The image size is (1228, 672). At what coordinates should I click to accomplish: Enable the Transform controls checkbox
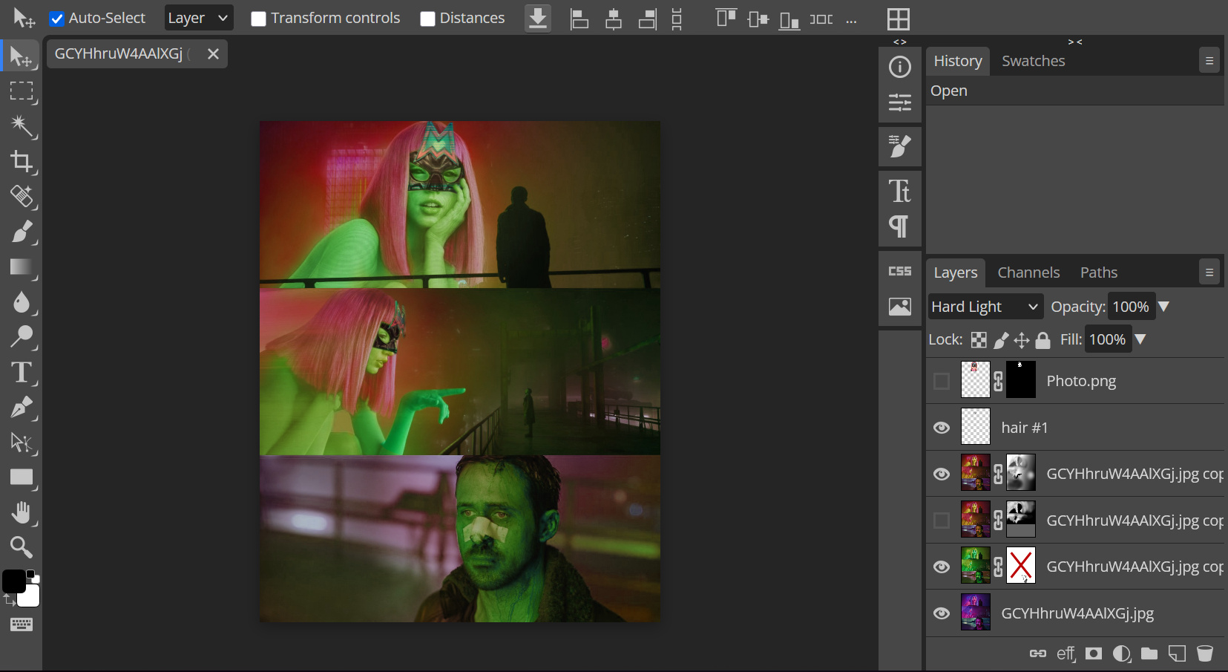258,19
